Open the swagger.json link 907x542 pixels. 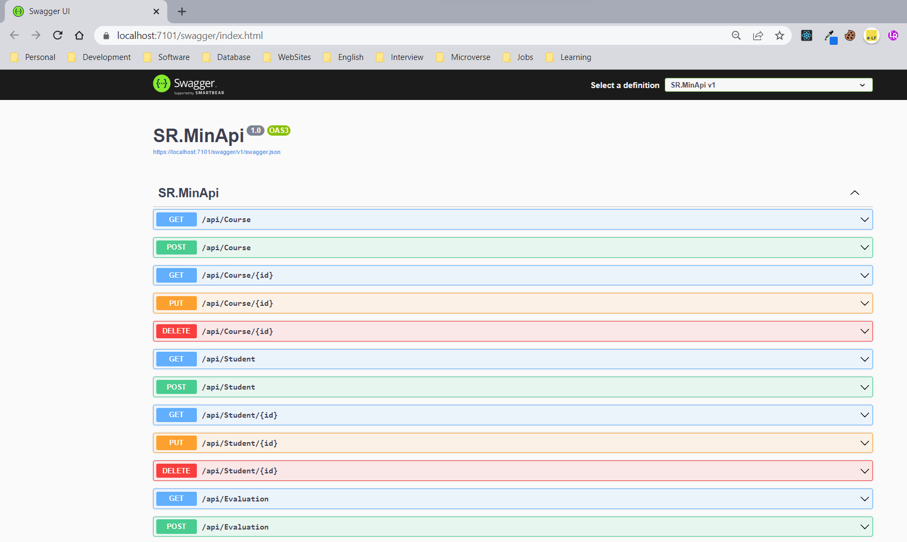pyautogui.click(x=216, y=152)
